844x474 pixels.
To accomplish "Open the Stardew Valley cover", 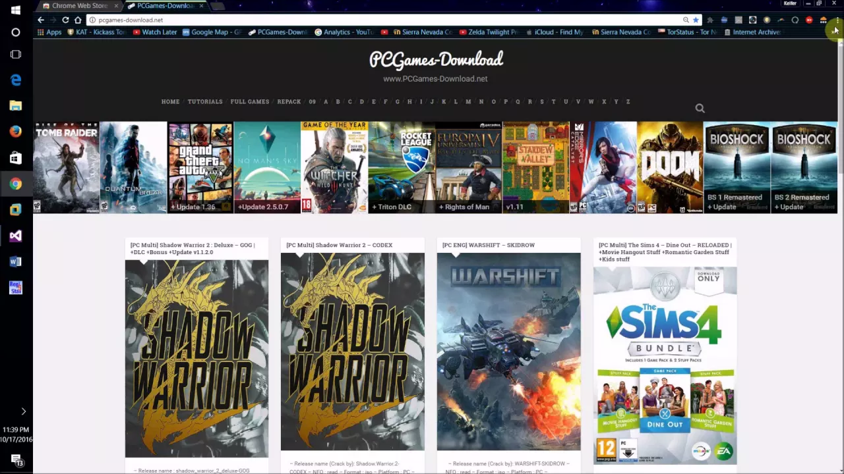I will 536,167.
